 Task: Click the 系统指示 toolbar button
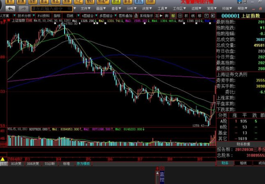click(x=146, y=16)
